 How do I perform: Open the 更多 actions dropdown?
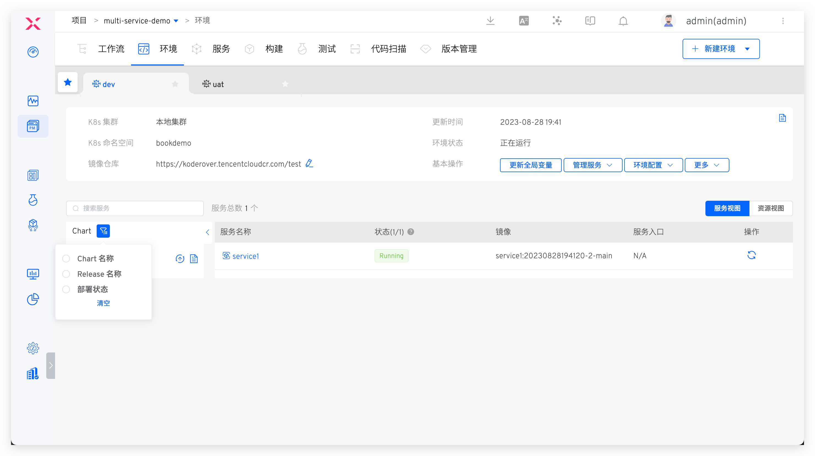707,165
